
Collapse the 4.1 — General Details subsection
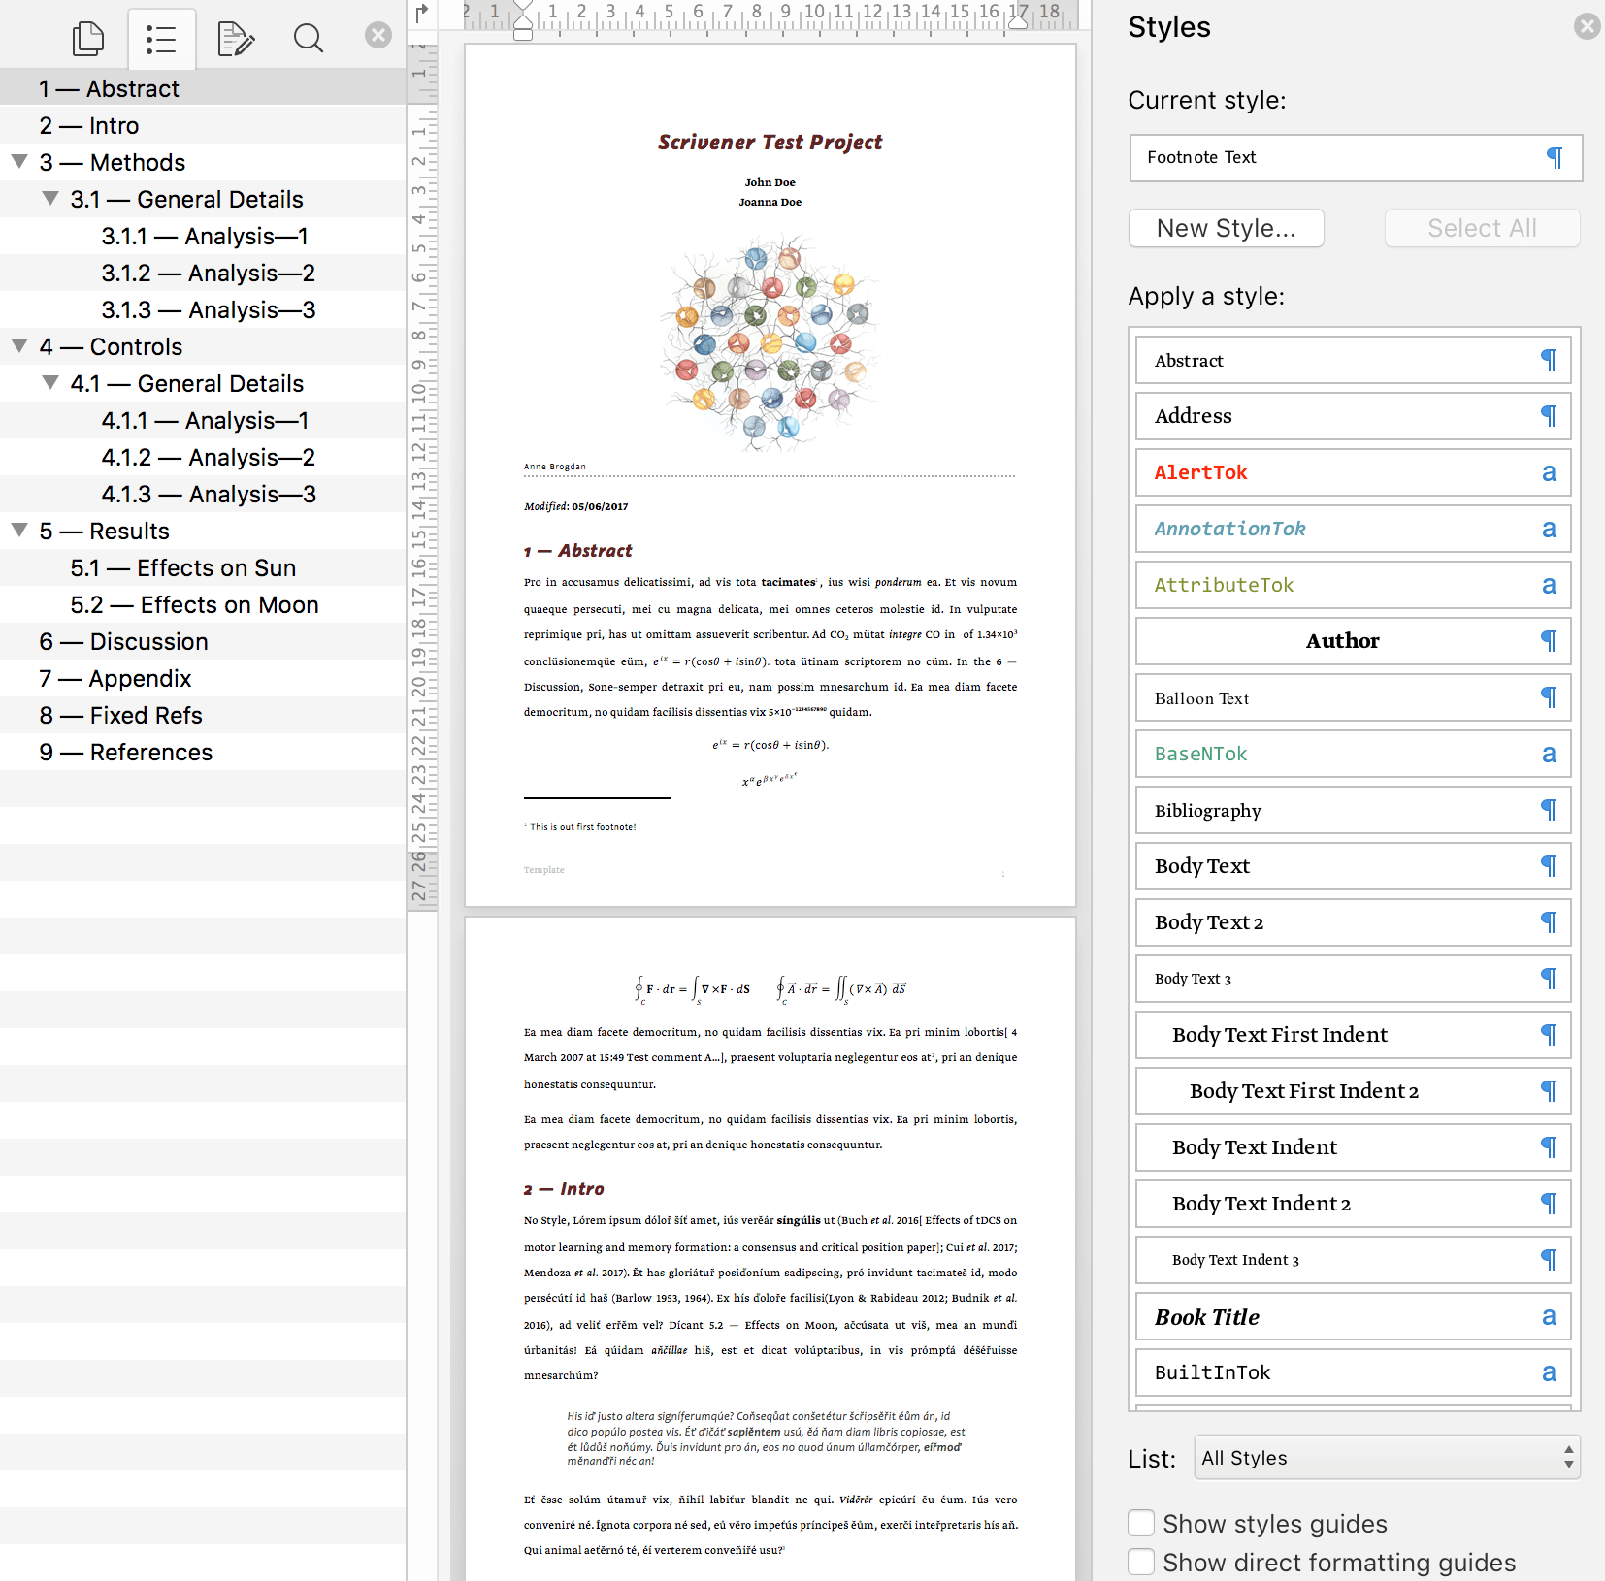pyautogui.click(x=50, y=382)
